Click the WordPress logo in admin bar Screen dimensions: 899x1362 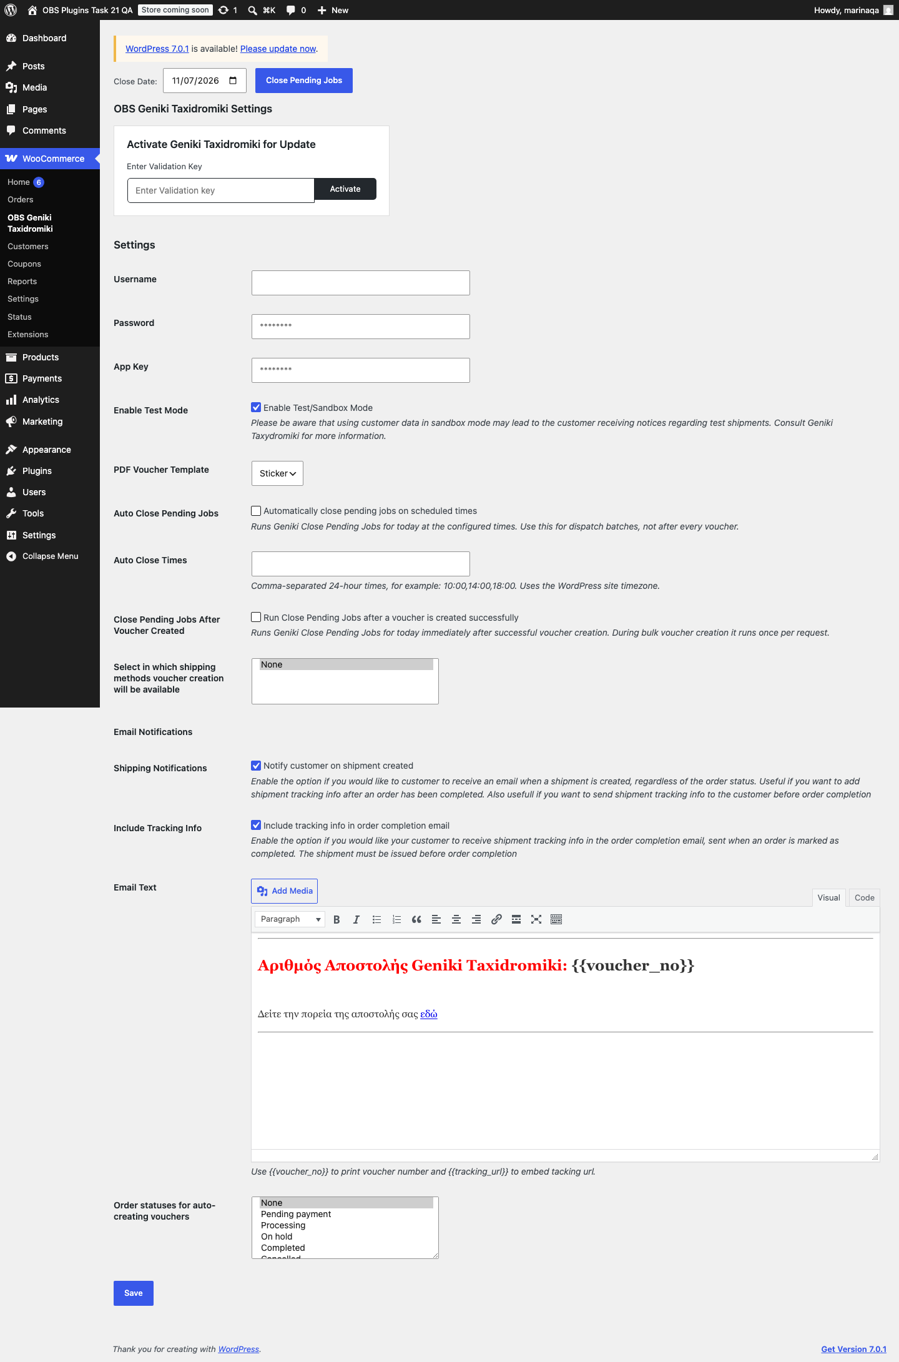pos(11,10)
